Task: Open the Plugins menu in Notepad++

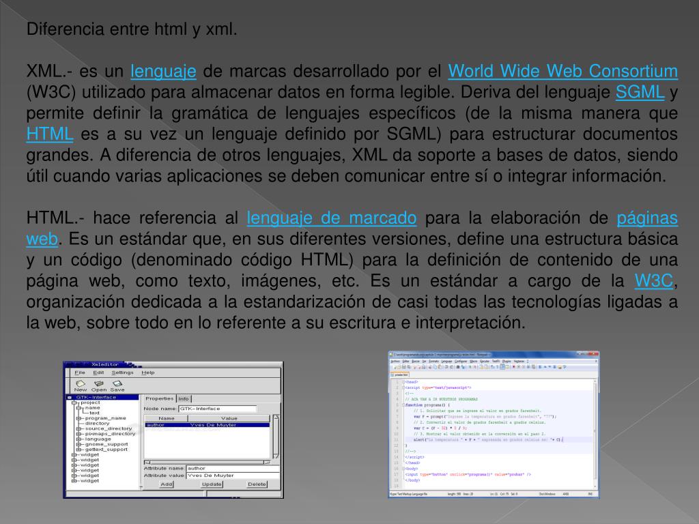Action: [507, 362]
